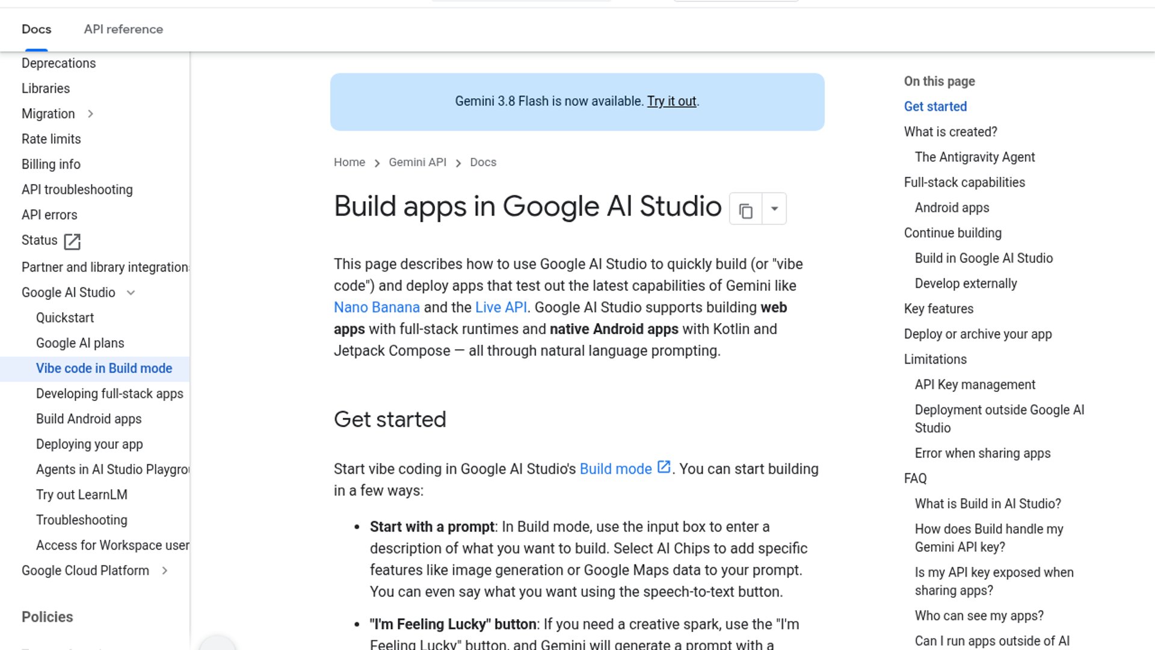Click the Status external link icon
1155x650 pixels.
pyautogui.click(x=72, y=241)
